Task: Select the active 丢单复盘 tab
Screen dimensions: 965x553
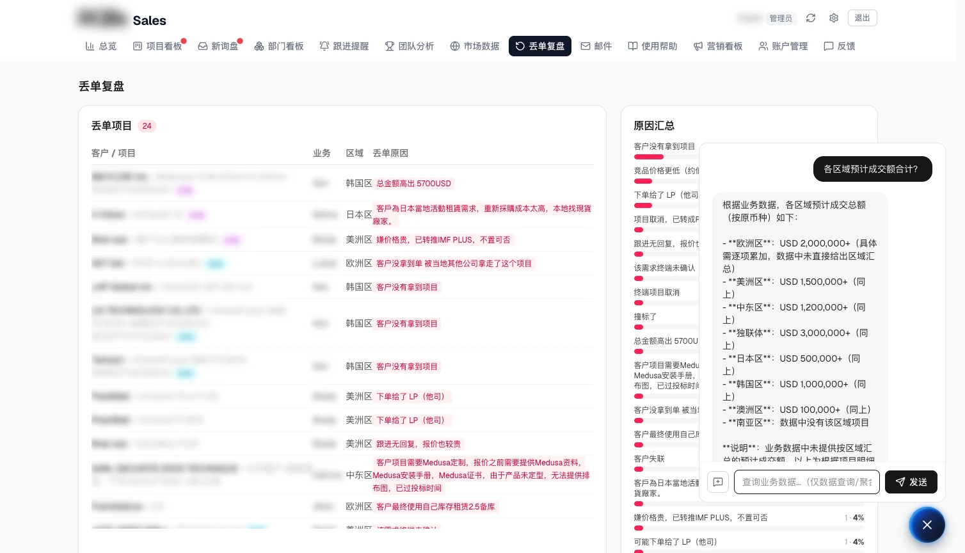Action: pos(540,46)
